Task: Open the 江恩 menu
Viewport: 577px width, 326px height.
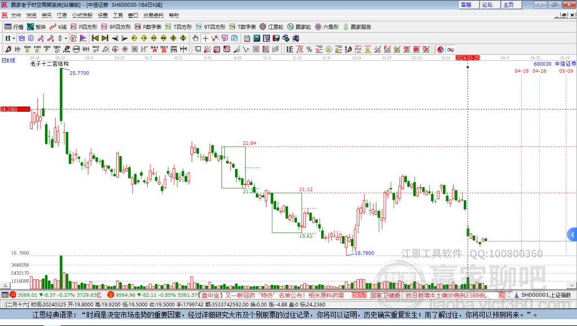Action: [x=62, y=15]
